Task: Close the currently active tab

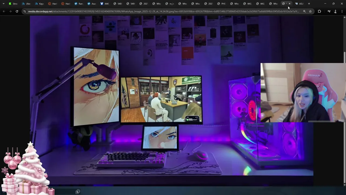Action: point(290,4)
